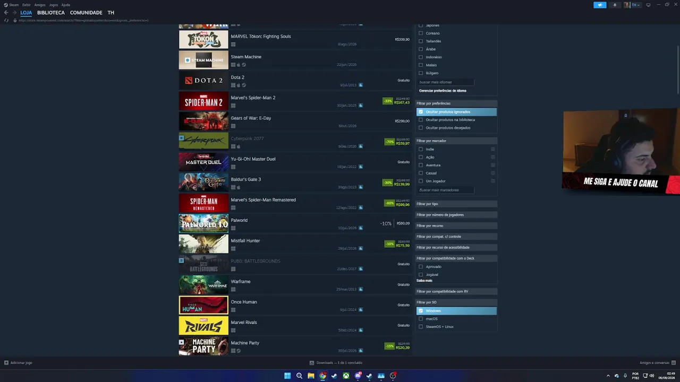Switch to the BIBLIOTECA tab

(x=51, y=13)
